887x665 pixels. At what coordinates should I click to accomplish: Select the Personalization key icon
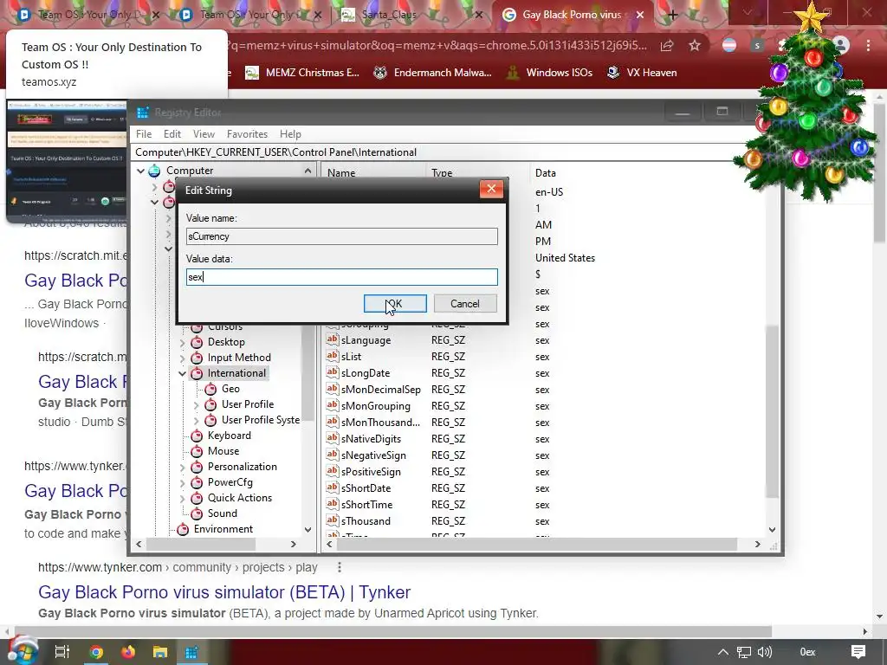pyautogui.click(x=197, y=467)
